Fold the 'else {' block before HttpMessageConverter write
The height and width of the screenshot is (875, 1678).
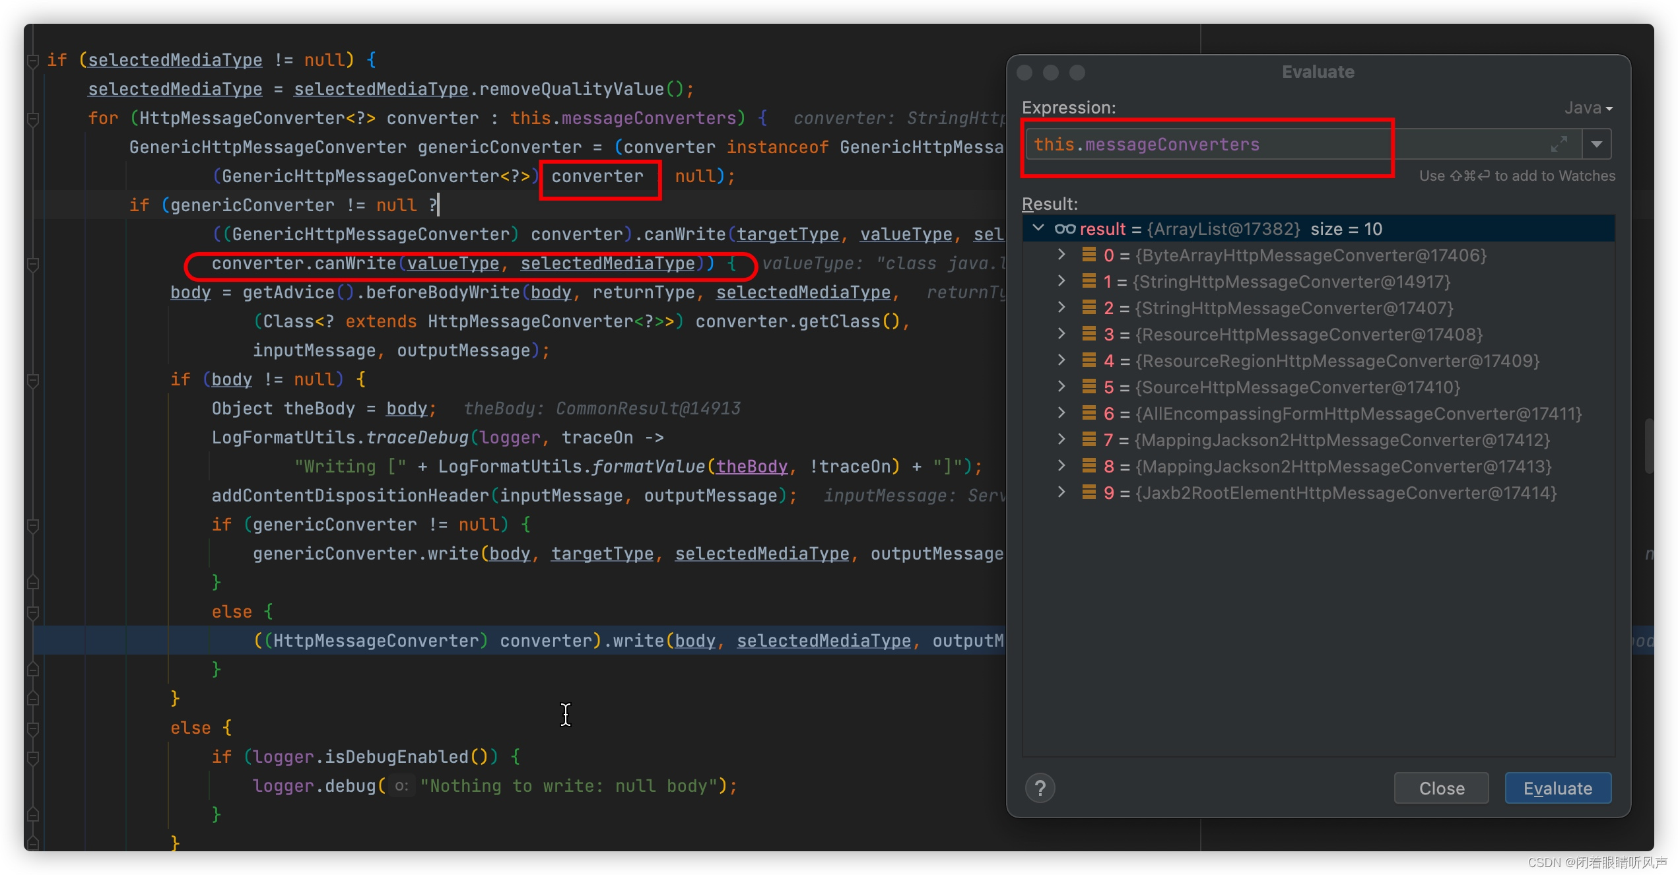(x=32, y=612)
